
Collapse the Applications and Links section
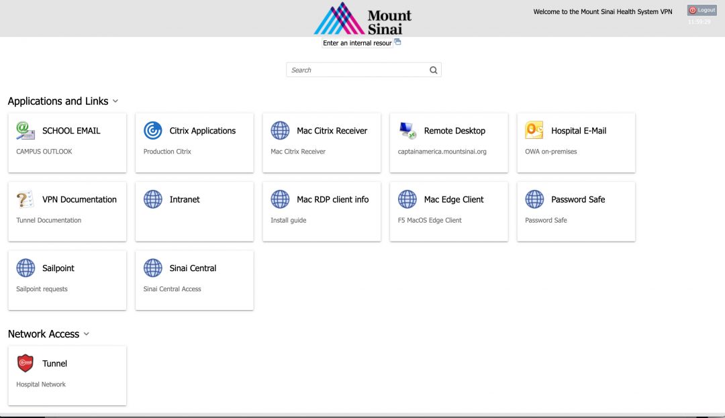[115, 101]
